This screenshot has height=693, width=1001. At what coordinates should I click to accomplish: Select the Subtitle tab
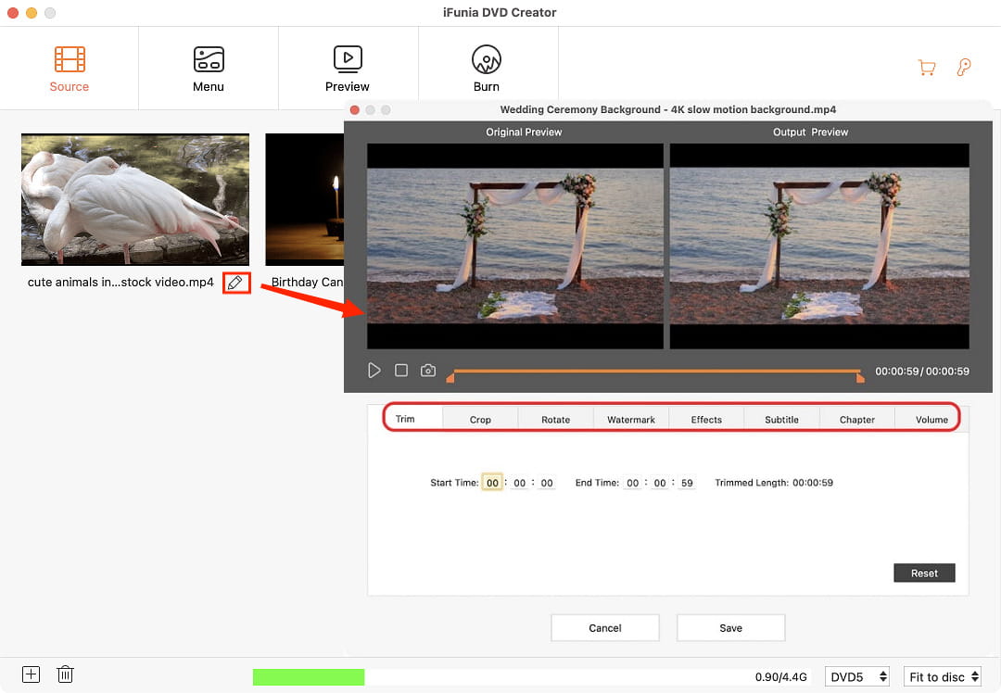781,420
